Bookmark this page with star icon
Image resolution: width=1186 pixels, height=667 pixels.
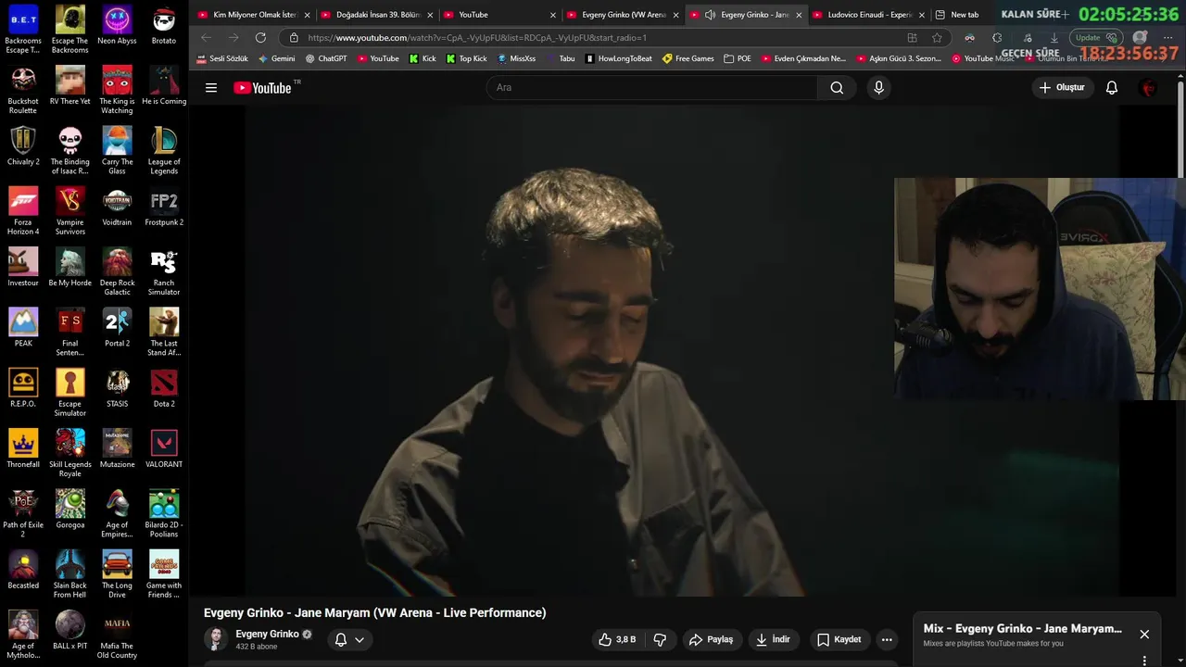tap(937, 38)
